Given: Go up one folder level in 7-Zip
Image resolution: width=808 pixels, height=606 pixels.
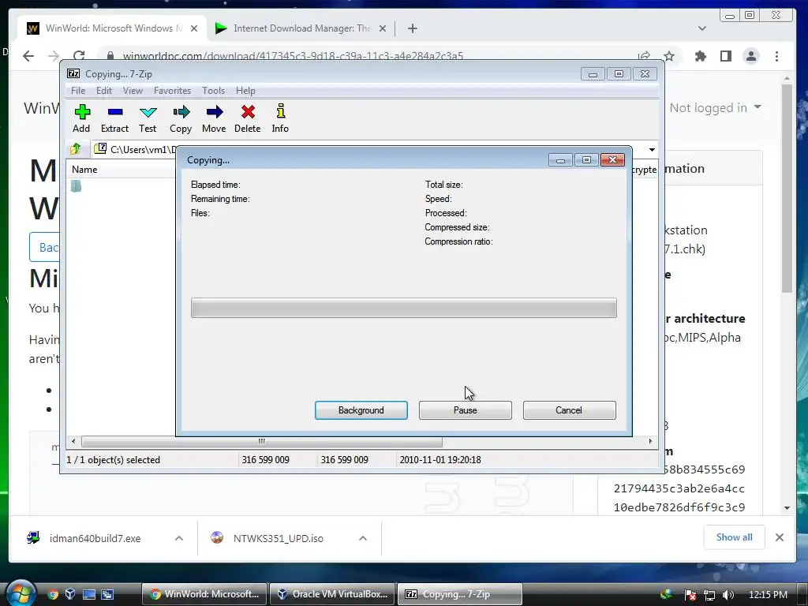Looking at the screenshot, I should [x=76, y=149].
